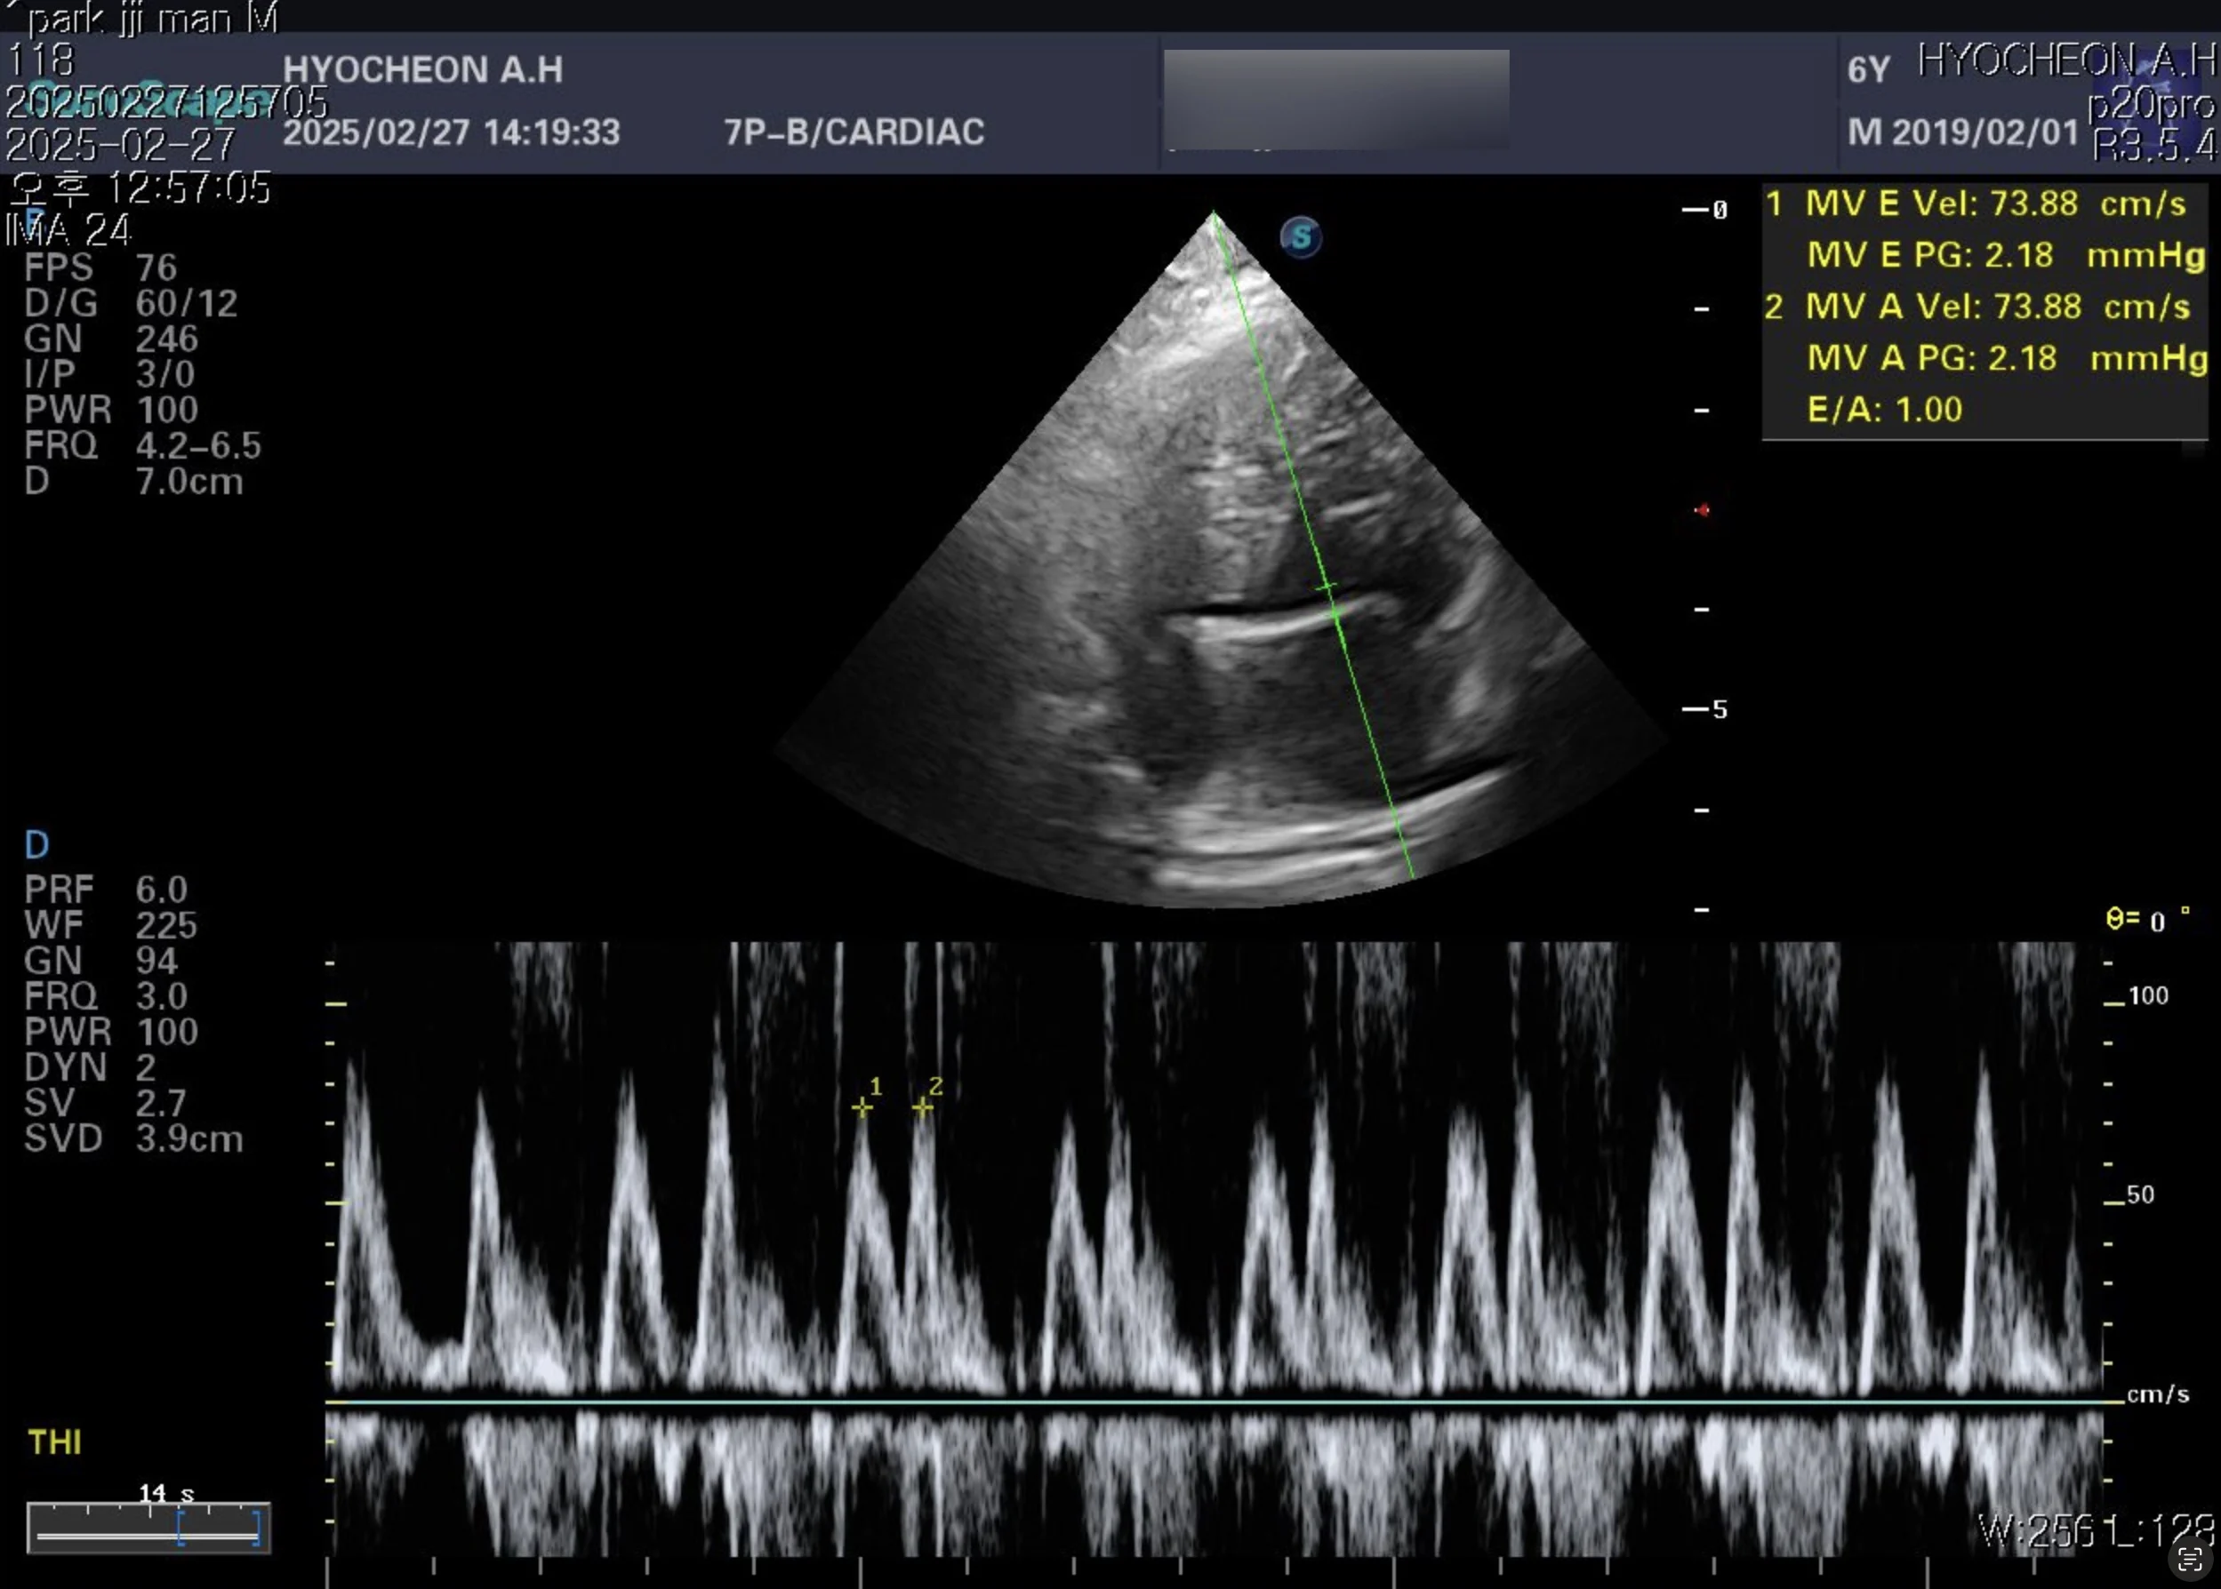Click the GN 246 gain value
2221x1589 pixels.
click(110, 339)
